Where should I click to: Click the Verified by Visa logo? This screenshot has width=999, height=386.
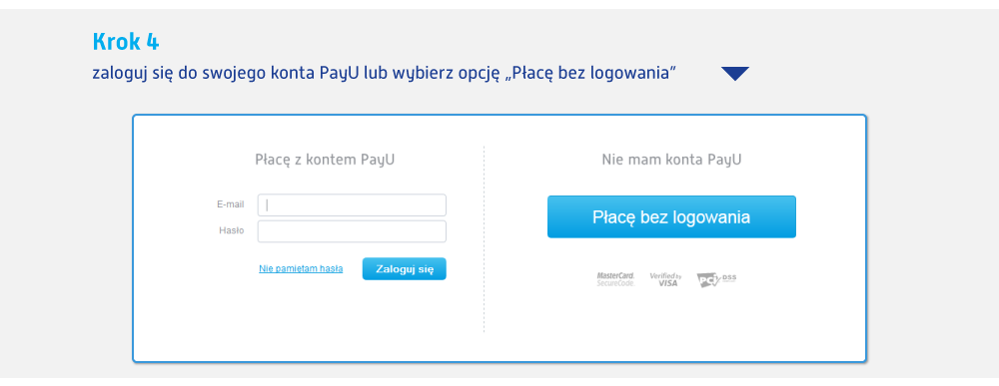coord(665,279)
